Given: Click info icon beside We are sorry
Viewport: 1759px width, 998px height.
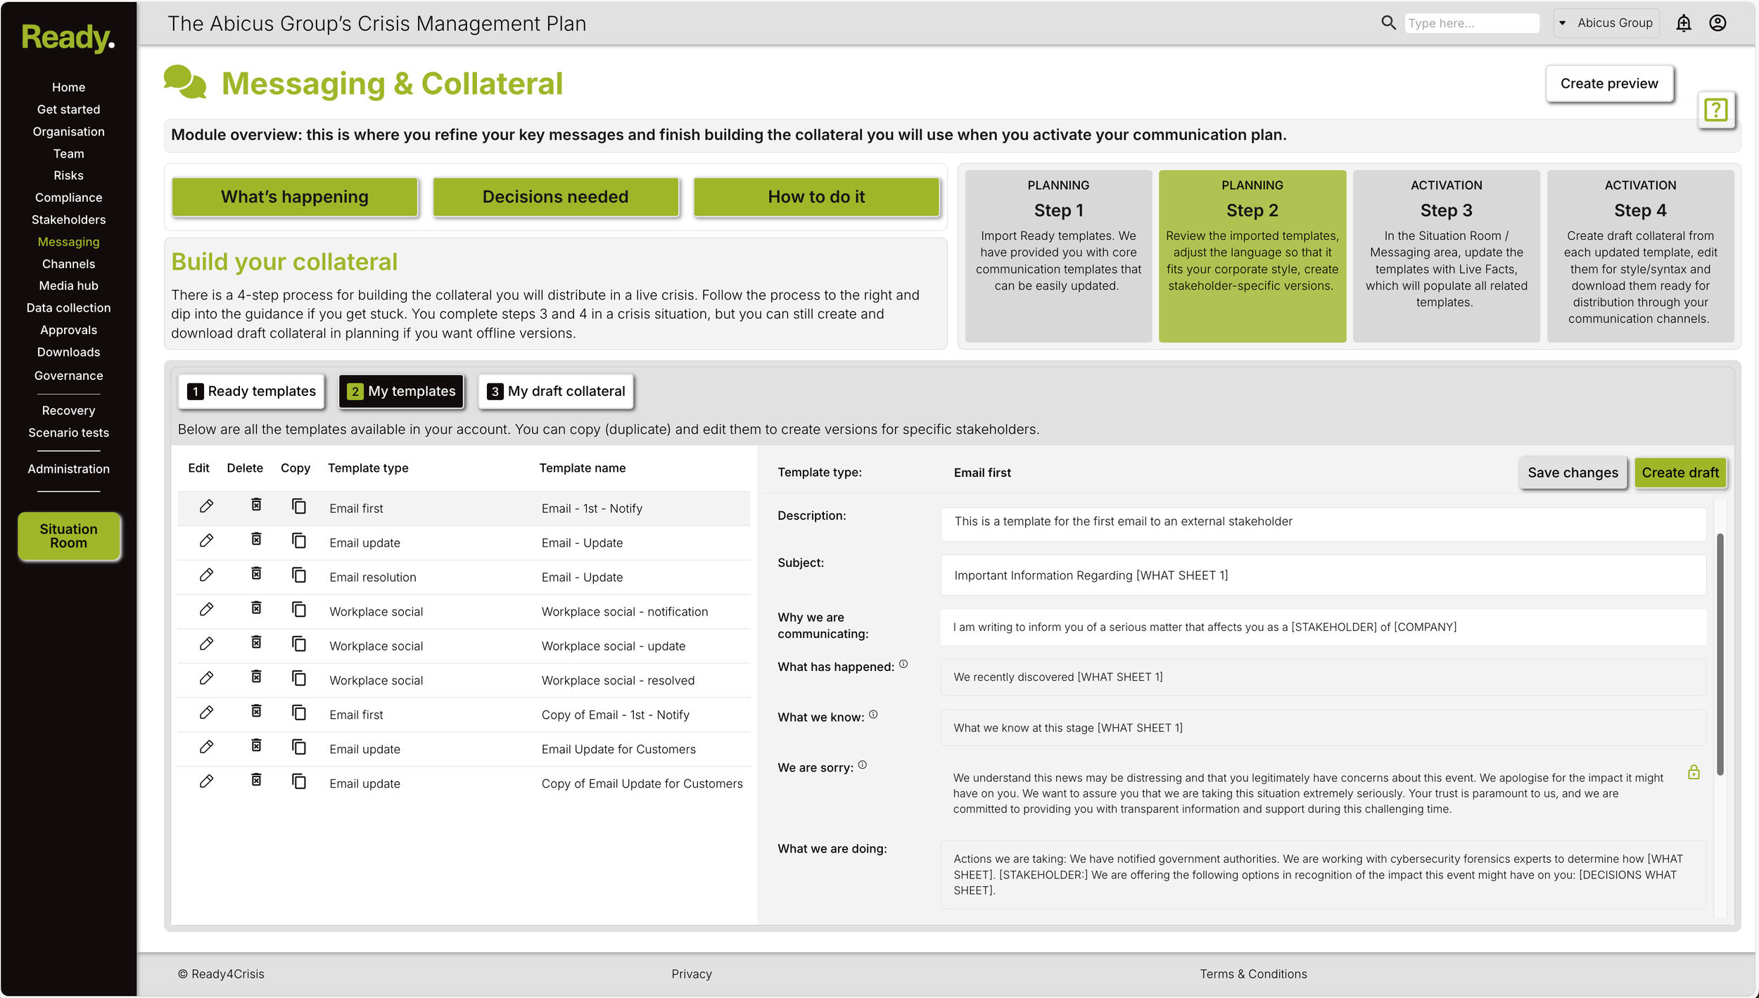Looking at the screenshot, I should tap(863, 765).
